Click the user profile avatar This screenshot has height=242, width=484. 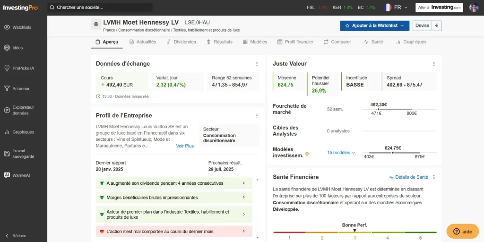click(x=474, y=8)
